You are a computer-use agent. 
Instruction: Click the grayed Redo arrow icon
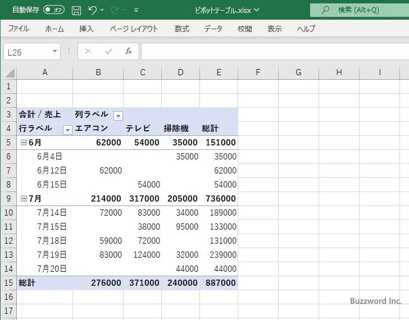[114, 10]
